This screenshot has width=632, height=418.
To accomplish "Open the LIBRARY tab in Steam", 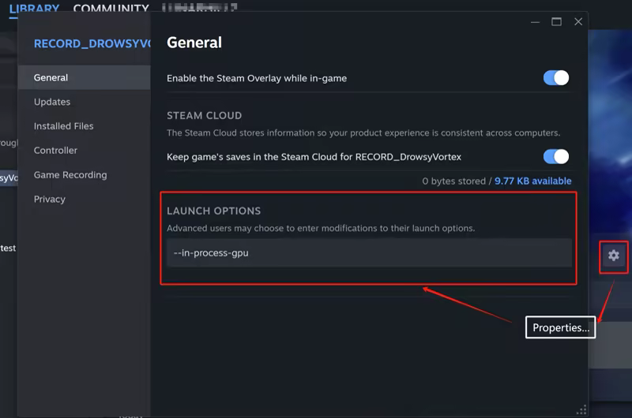I will click(34, 9).
